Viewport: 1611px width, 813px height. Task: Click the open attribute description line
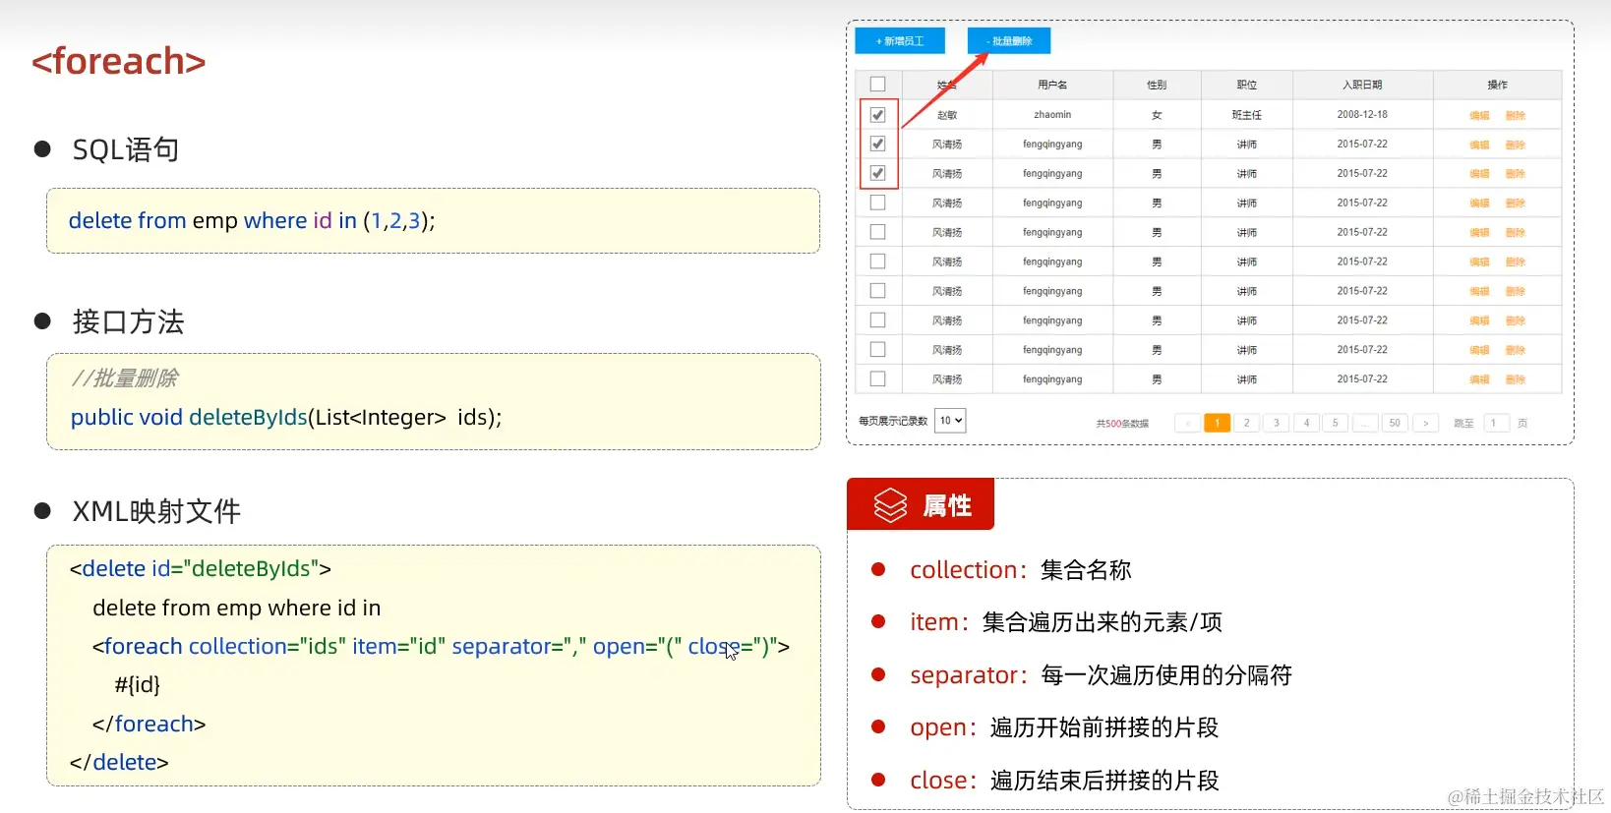click(x=1064, y=727)
